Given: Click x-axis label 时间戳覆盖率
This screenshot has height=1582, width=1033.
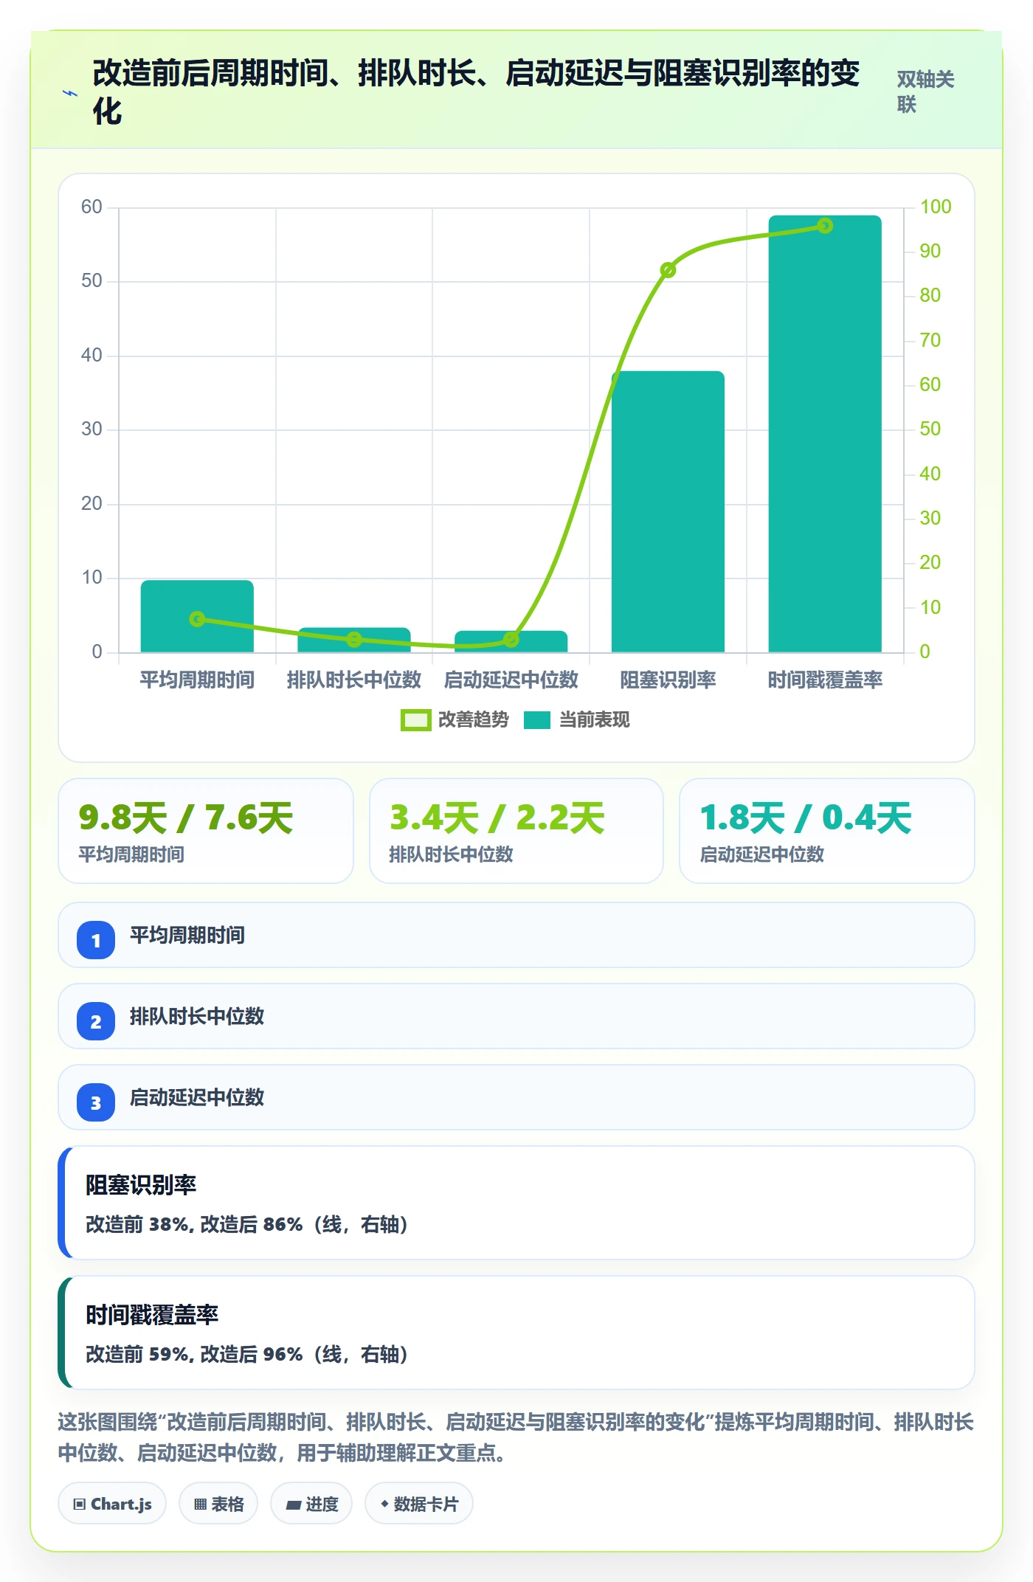Looking at the screenshot, I should pos(825,680).
